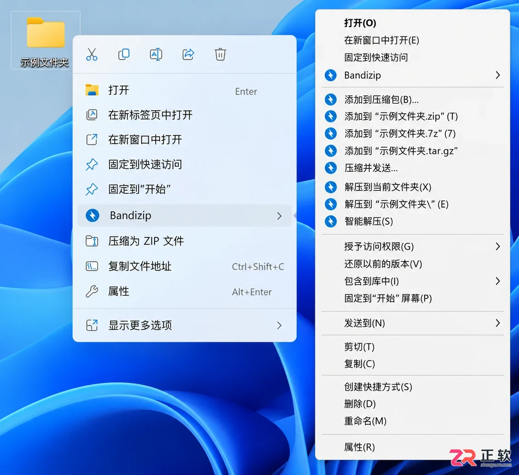Click Bandizip icon beside 解压到 示例文件夹\ (E)

(330, 204)
